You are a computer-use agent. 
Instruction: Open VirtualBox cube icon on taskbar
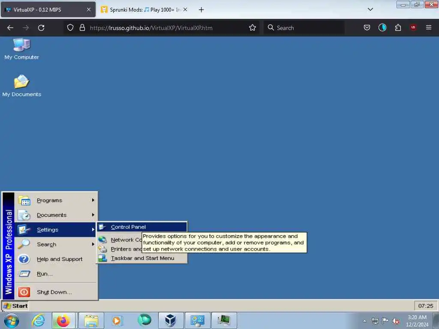coord(171,320)
